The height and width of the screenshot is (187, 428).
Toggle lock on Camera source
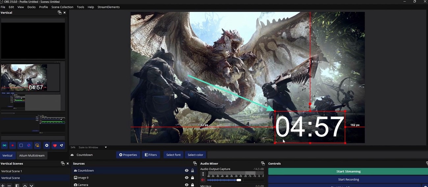pos(193,185)
